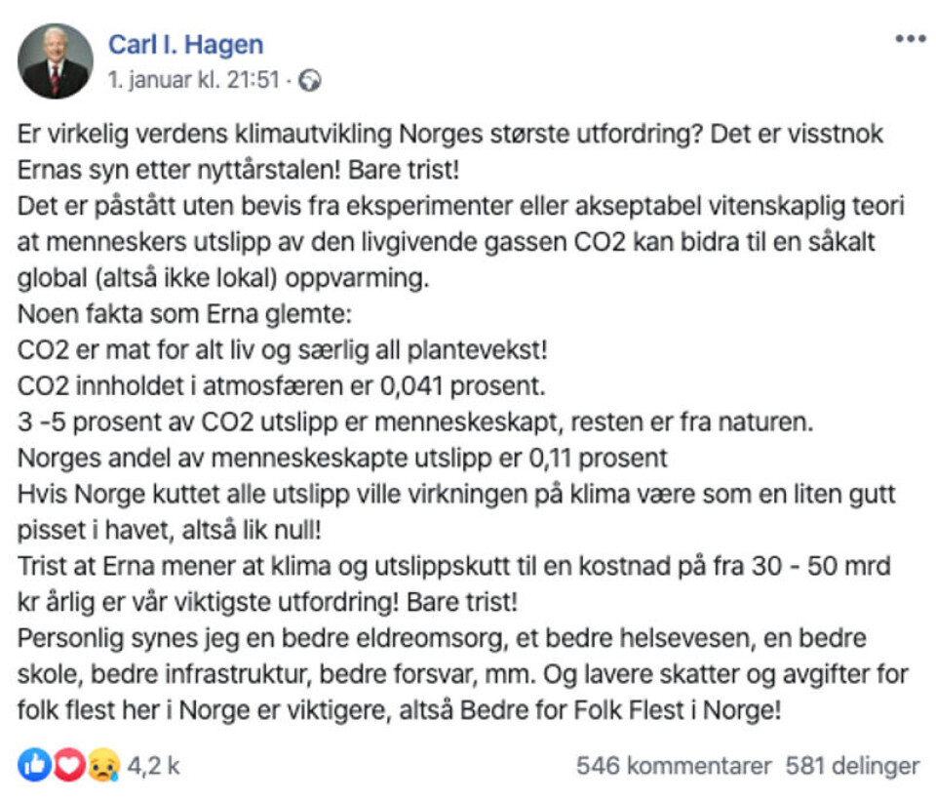Viewport: 936px width, 802px height.
Task: Click the line about CO2 innholdet 0,041 prosent
Action: point(281,385)
